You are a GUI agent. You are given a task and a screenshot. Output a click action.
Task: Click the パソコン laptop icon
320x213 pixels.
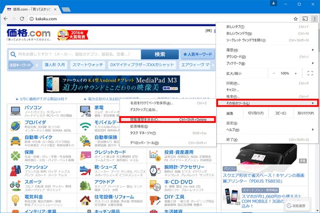[16, 111]
